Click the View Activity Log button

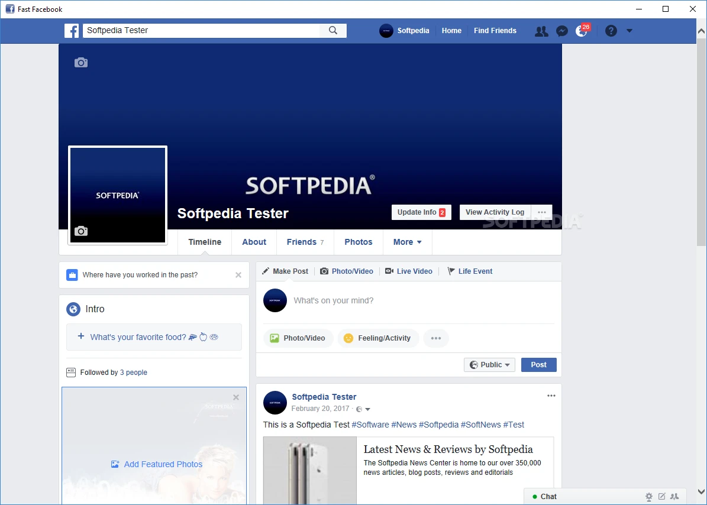pos(495,212)
